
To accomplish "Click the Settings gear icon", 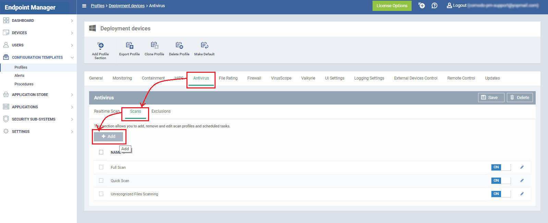I will 6,131.
